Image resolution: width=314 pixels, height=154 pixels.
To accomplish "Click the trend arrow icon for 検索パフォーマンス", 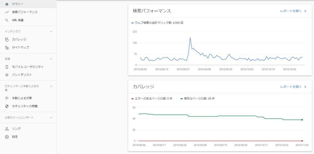I will point(7,12).
